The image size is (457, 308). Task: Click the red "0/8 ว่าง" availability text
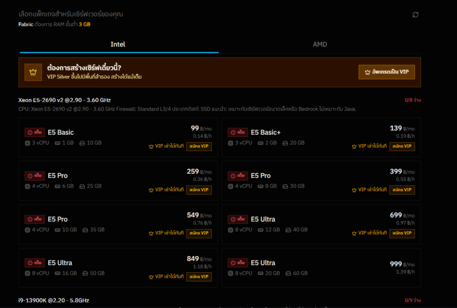(x=413, y=100)
